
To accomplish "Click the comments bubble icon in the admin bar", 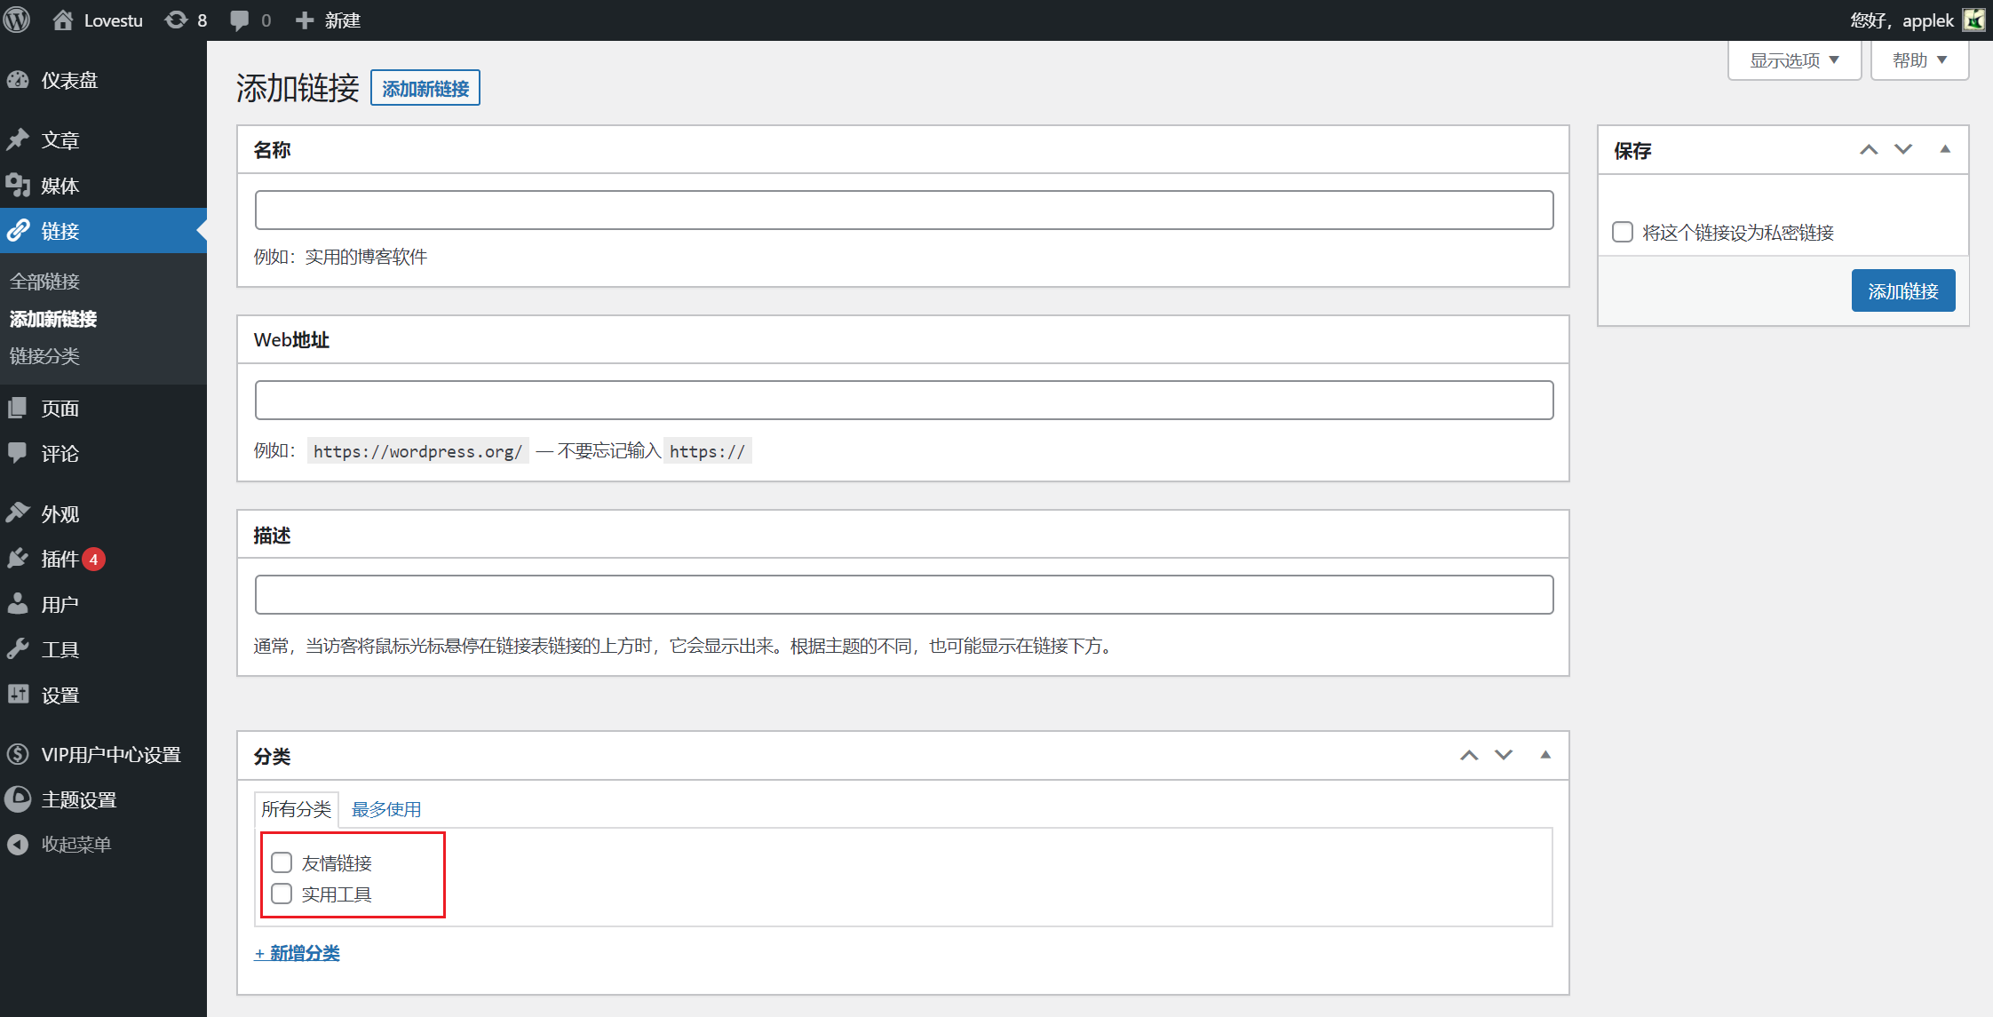I will click(240, 20).
